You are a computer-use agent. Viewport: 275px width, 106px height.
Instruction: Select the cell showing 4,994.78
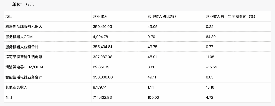(101, 37)
